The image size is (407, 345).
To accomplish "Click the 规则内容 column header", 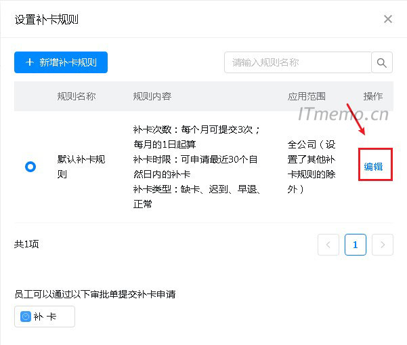I will [152, 96].
